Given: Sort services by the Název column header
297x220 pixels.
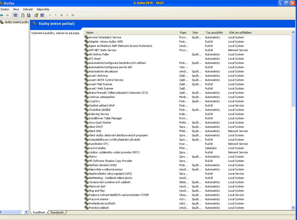Looking at the screenshot, I should pos(131,33).
